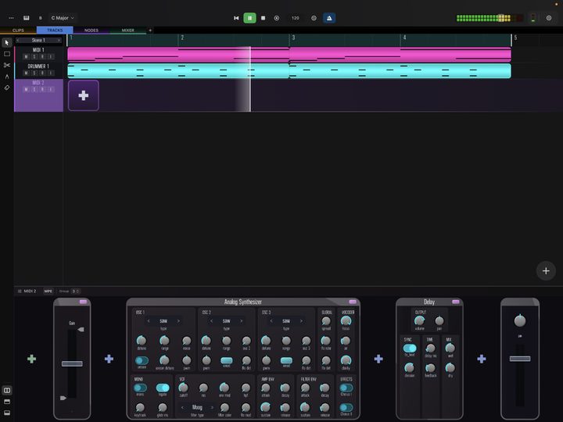
Task: Click the cyan DRUMMER 1 clip
Action: pyautogui.click(x=289, y=70)
